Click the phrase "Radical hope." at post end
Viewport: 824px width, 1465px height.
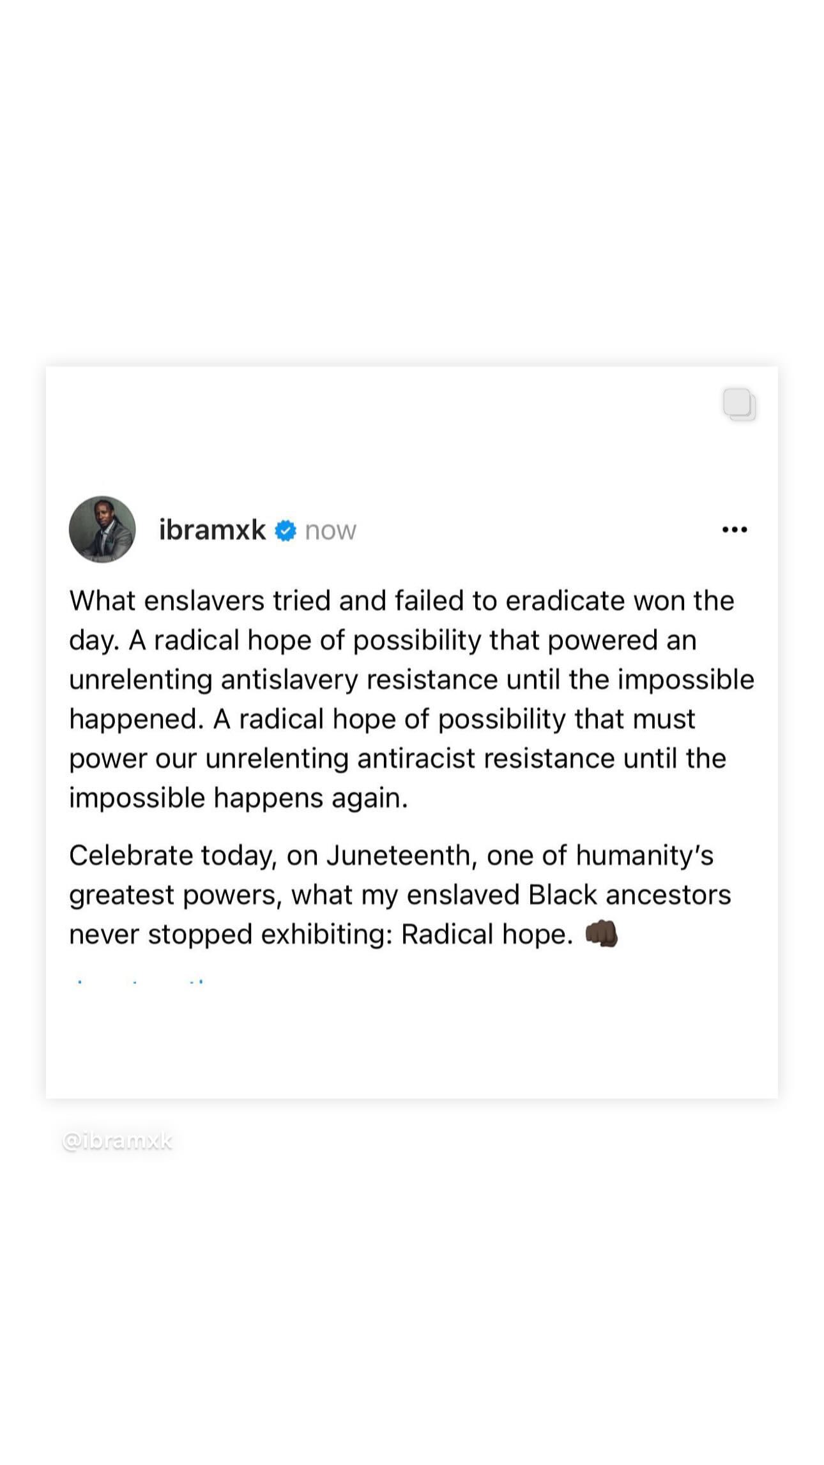click(487, 934)
